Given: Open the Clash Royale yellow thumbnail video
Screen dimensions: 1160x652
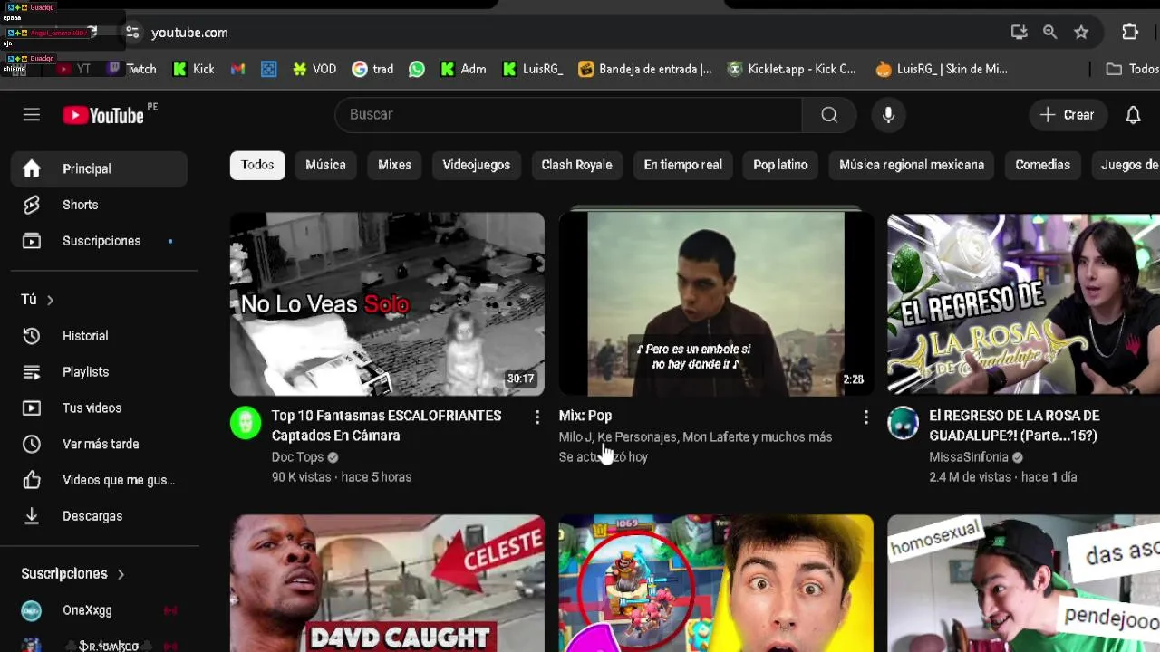Looking at the screenshot, I should click(716, 583).
